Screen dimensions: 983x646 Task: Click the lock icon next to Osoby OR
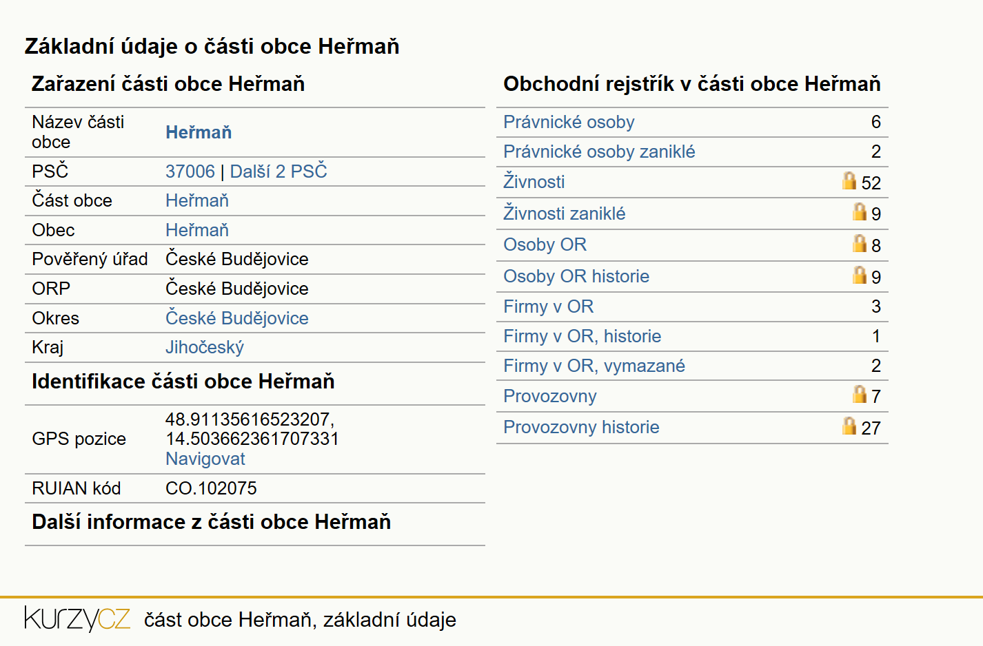click(x=860, y=243)
